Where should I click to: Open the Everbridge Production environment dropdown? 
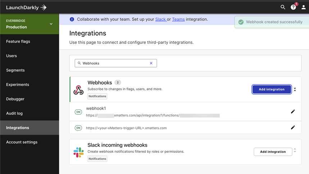click(x=29, y=24)
